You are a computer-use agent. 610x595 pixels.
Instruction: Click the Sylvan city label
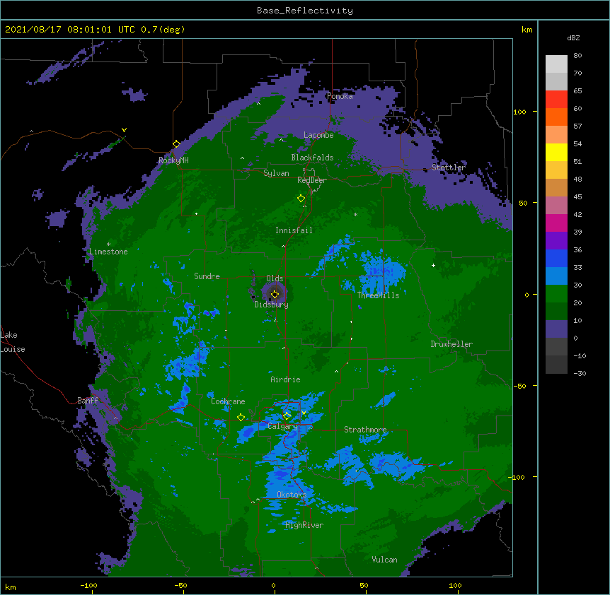tap(276, 173)
